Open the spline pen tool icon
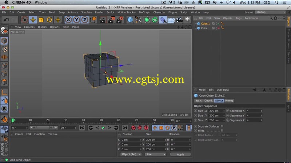This screenshot has height=163, width=291. coord(138,20)
